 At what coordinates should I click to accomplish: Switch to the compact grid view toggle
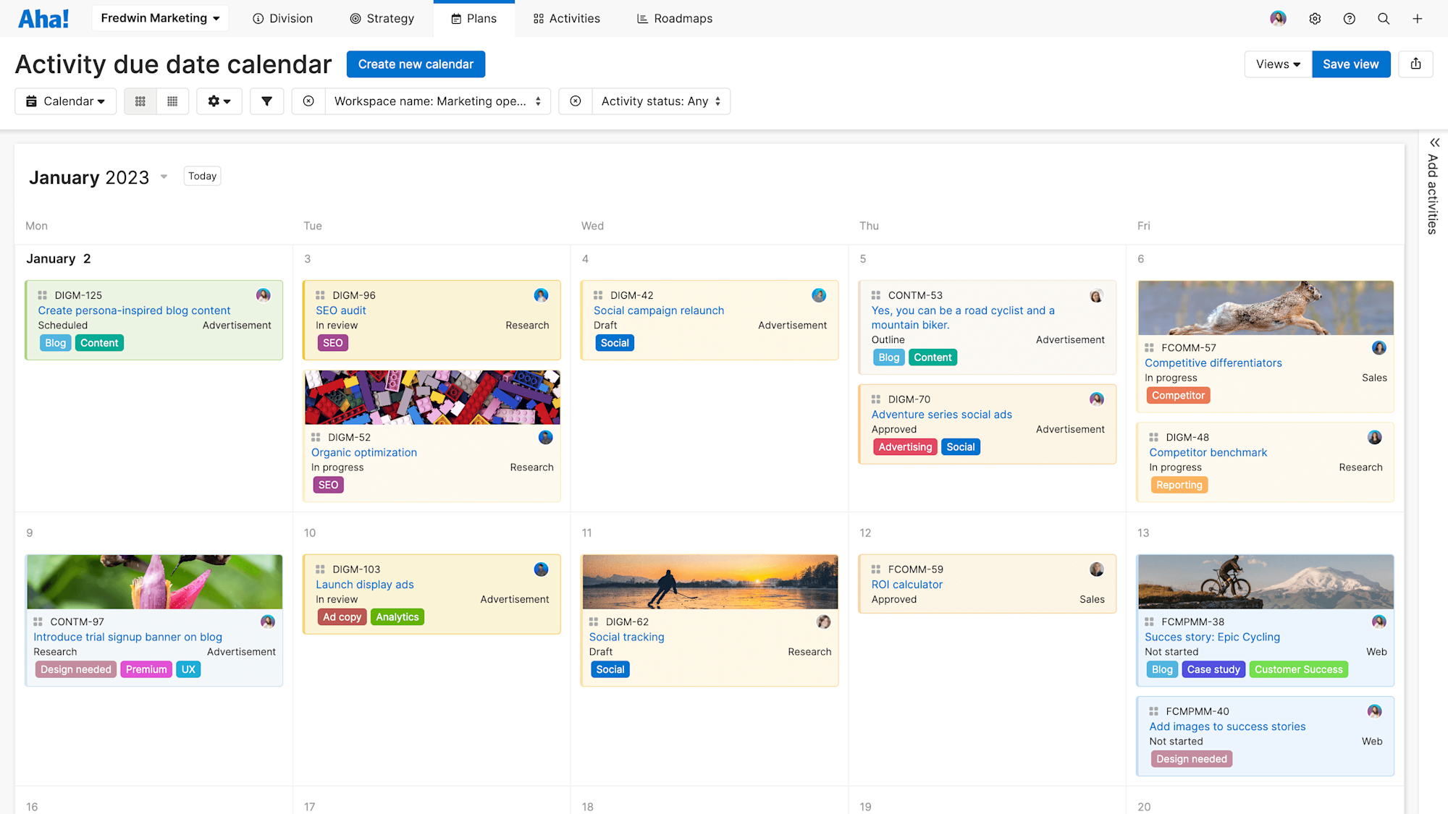tap(172, 101)
